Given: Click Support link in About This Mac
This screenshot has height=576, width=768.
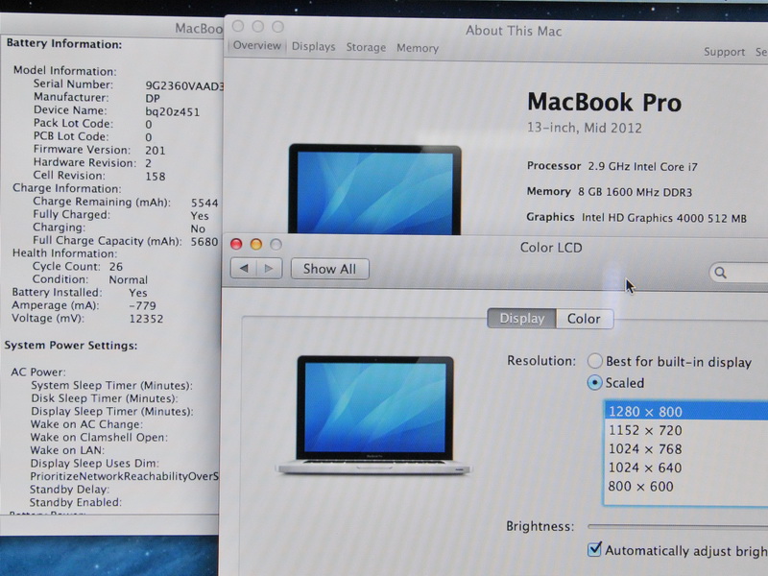Looking at the screenshot, I should [x=725, y=52].
